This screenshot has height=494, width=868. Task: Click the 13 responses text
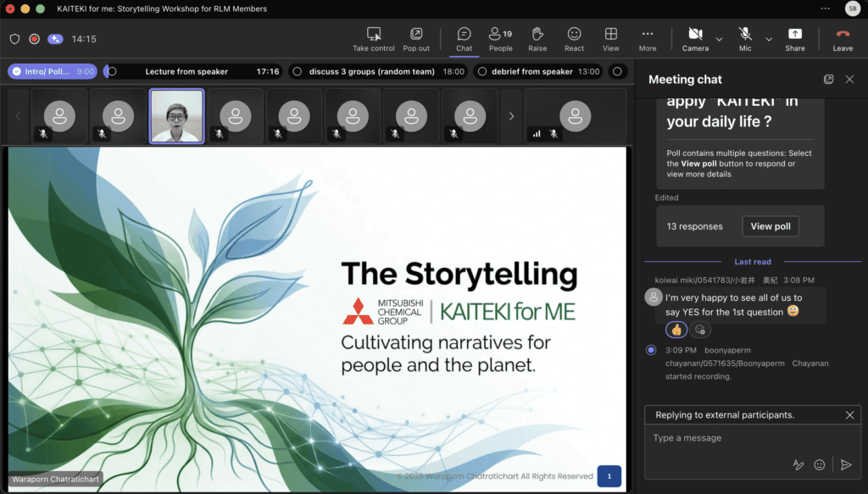point(694,226)
